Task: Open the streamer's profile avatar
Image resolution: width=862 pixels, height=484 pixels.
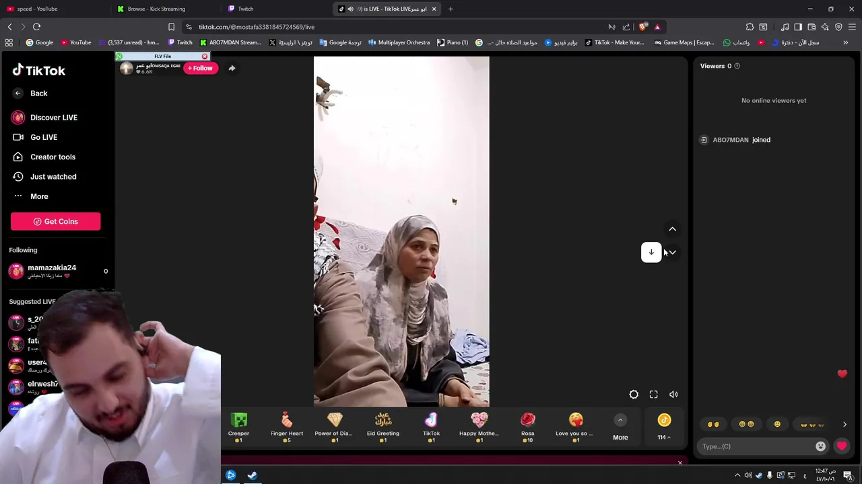Action: pyautogui.click(x=127, y=69)
